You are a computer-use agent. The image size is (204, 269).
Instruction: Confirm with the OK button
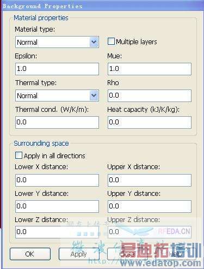pos(30,254)
